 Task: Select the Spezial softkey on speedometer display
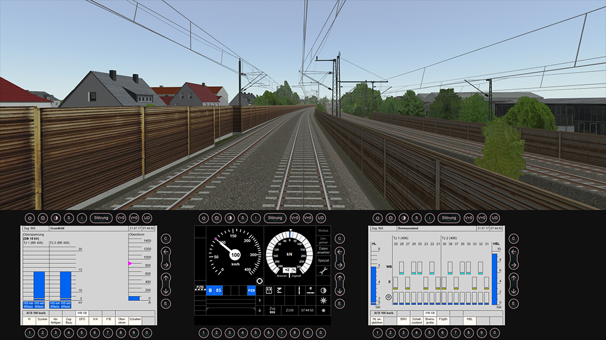point(324,260)
